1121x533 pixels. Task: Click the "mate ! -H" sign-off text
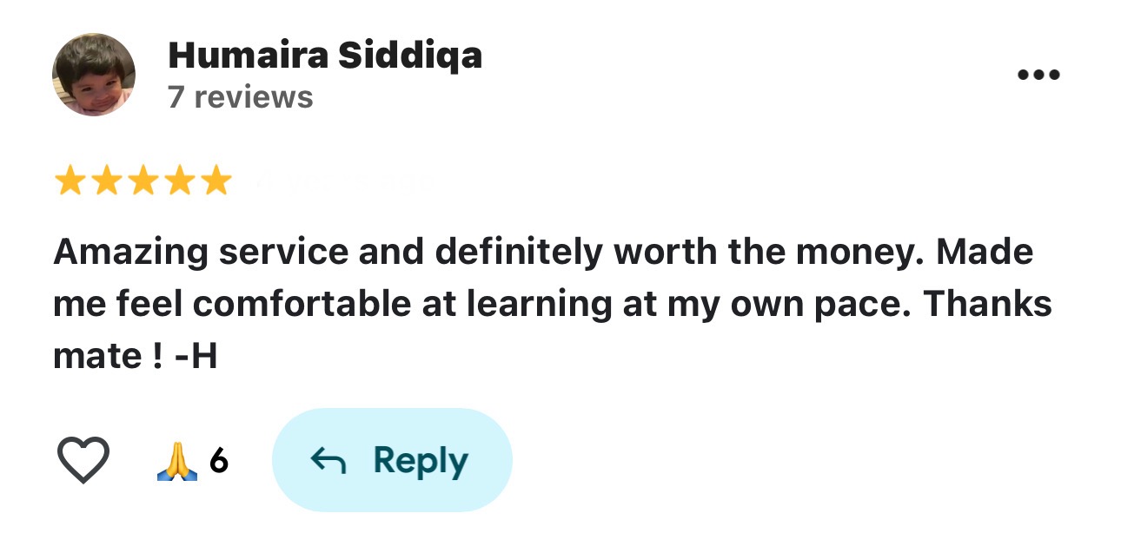pyautogui.click(x=135, y=356)
